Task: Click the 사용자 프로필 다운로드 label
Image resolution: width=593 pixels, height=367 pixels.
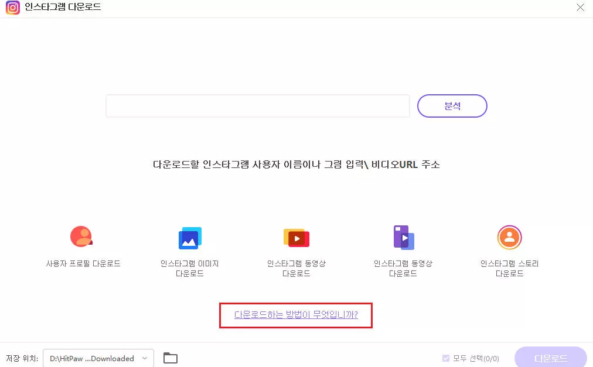Action: (83, 263)
